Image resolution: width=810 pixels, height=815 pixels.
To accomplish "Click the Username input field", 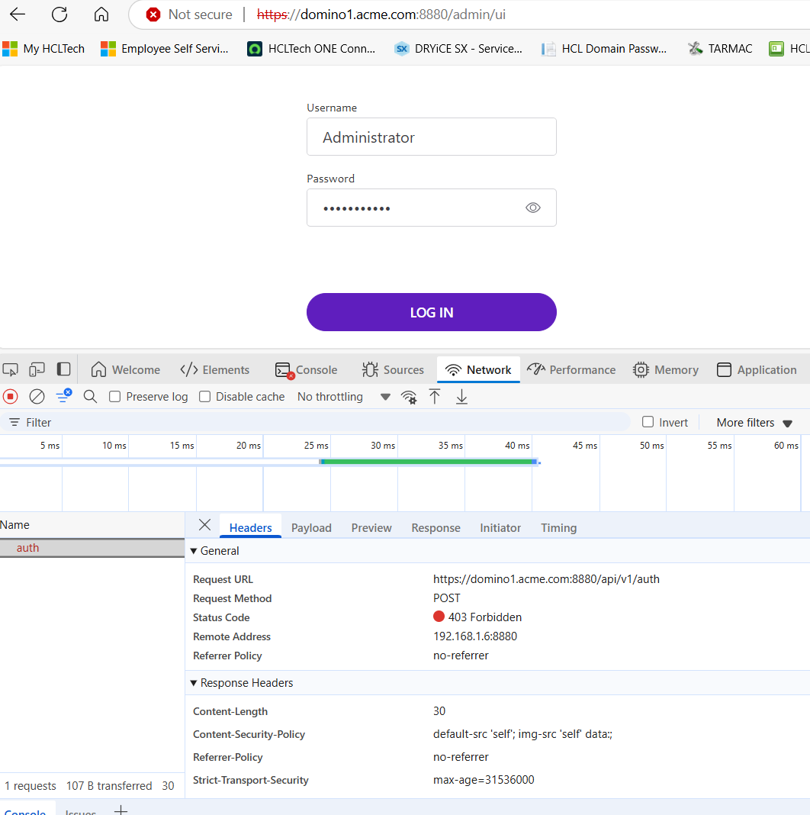I will pyautogui.click(x=431, y=137).
